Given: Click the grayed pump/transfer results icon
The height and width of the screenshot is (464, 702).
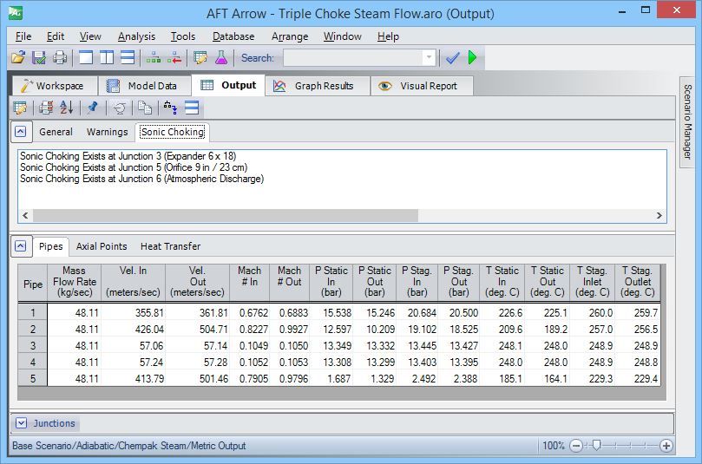Looking at the screenshot, I should pyautogui.click(x=120, y=108).
